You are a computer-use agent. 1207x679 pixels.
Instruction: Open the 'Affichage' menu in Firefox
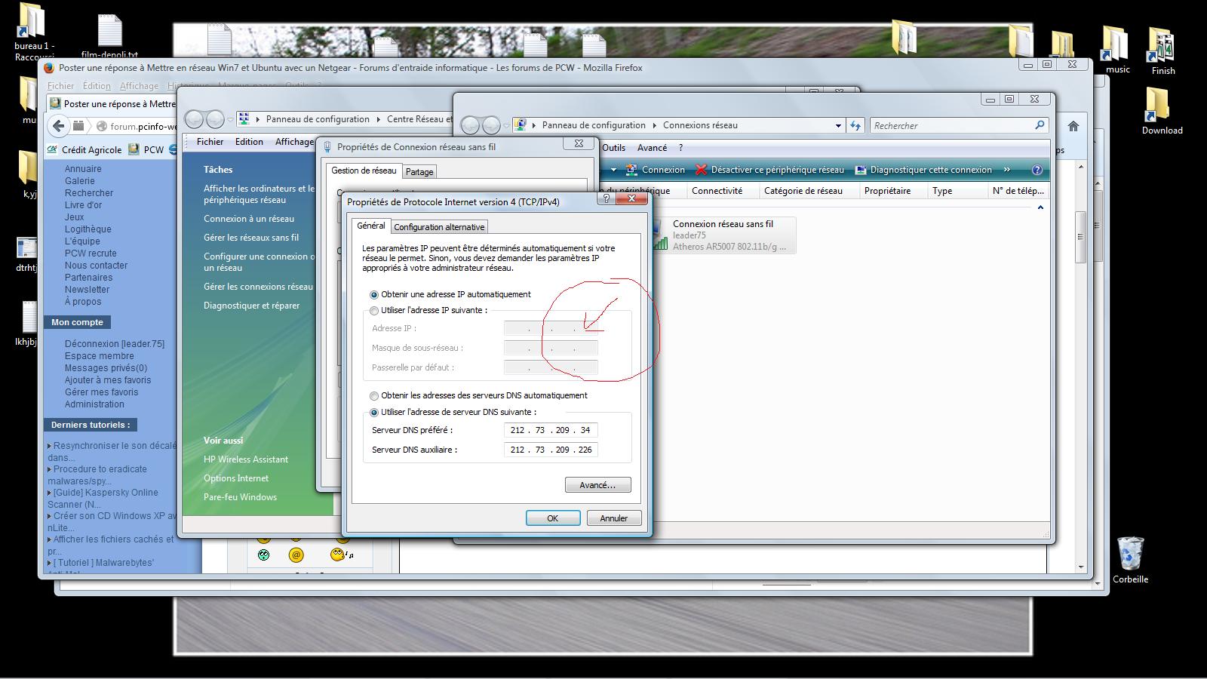click(x=139, y=86)
